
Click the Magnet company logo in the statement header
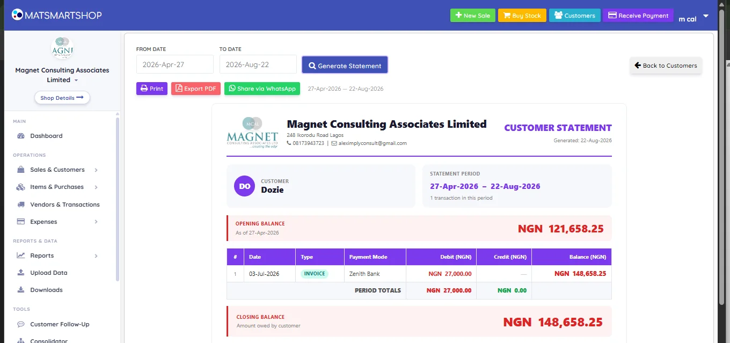pos(252,133)
